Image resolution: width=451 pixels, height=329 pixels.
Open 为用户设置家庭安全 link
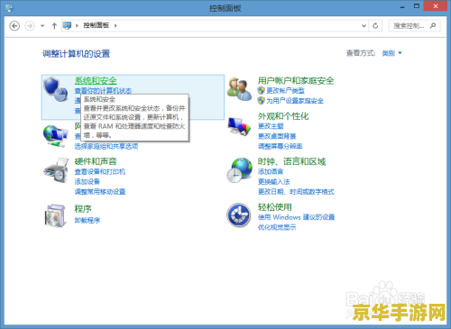[x=295, y=101]
